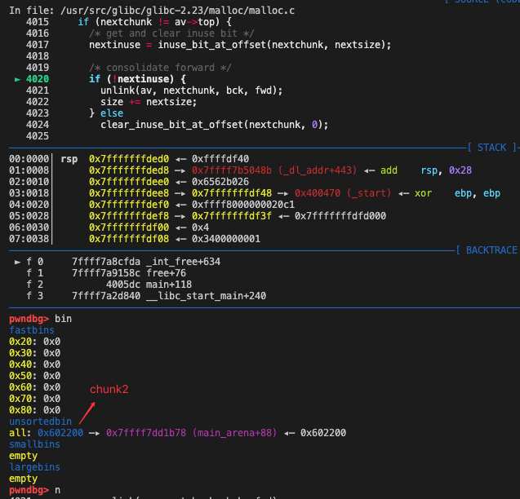The width and height of the screenshot is (520, 499).
Task: Click stack offset 06:0030
Action: pos(29,227)
